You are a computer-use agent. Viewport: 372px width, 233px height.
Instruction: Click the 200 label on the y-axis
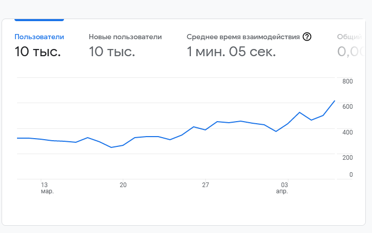(347, 158)
